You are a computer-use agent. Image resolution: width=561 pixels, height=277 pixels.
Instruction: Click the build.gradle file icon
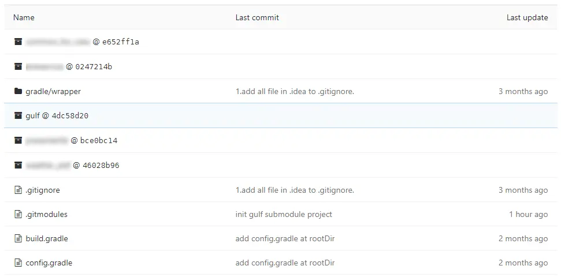[18, 238]
